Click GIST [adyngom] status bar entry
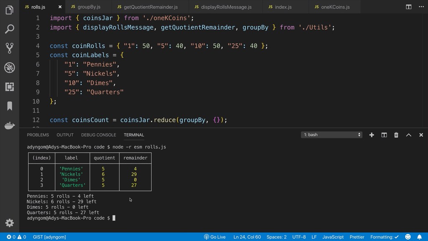Image resolution: width=428 pixels, height=241 pixels. [x=49, y=237]
